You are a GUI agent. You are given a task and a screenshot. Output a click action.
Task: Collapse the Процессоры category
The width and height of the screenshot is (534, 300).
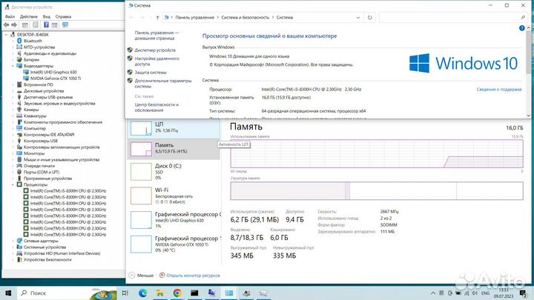click(x=13, y=184)
